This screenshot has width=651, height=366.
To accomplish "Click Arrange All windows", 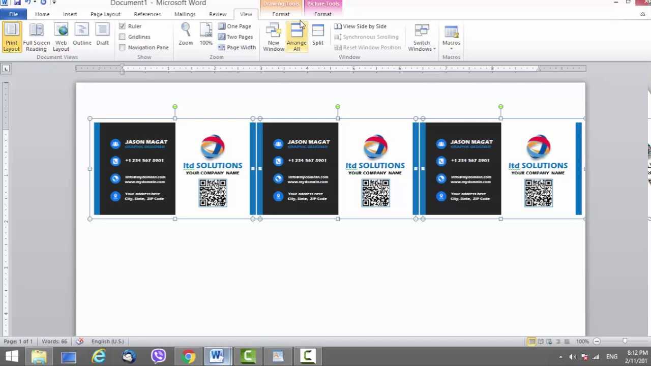I will [297, 37].
